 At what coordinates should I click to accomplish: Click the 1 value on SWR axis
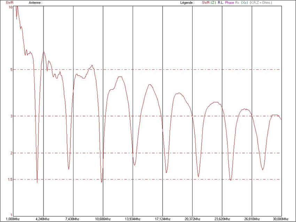tap(11, 215)
